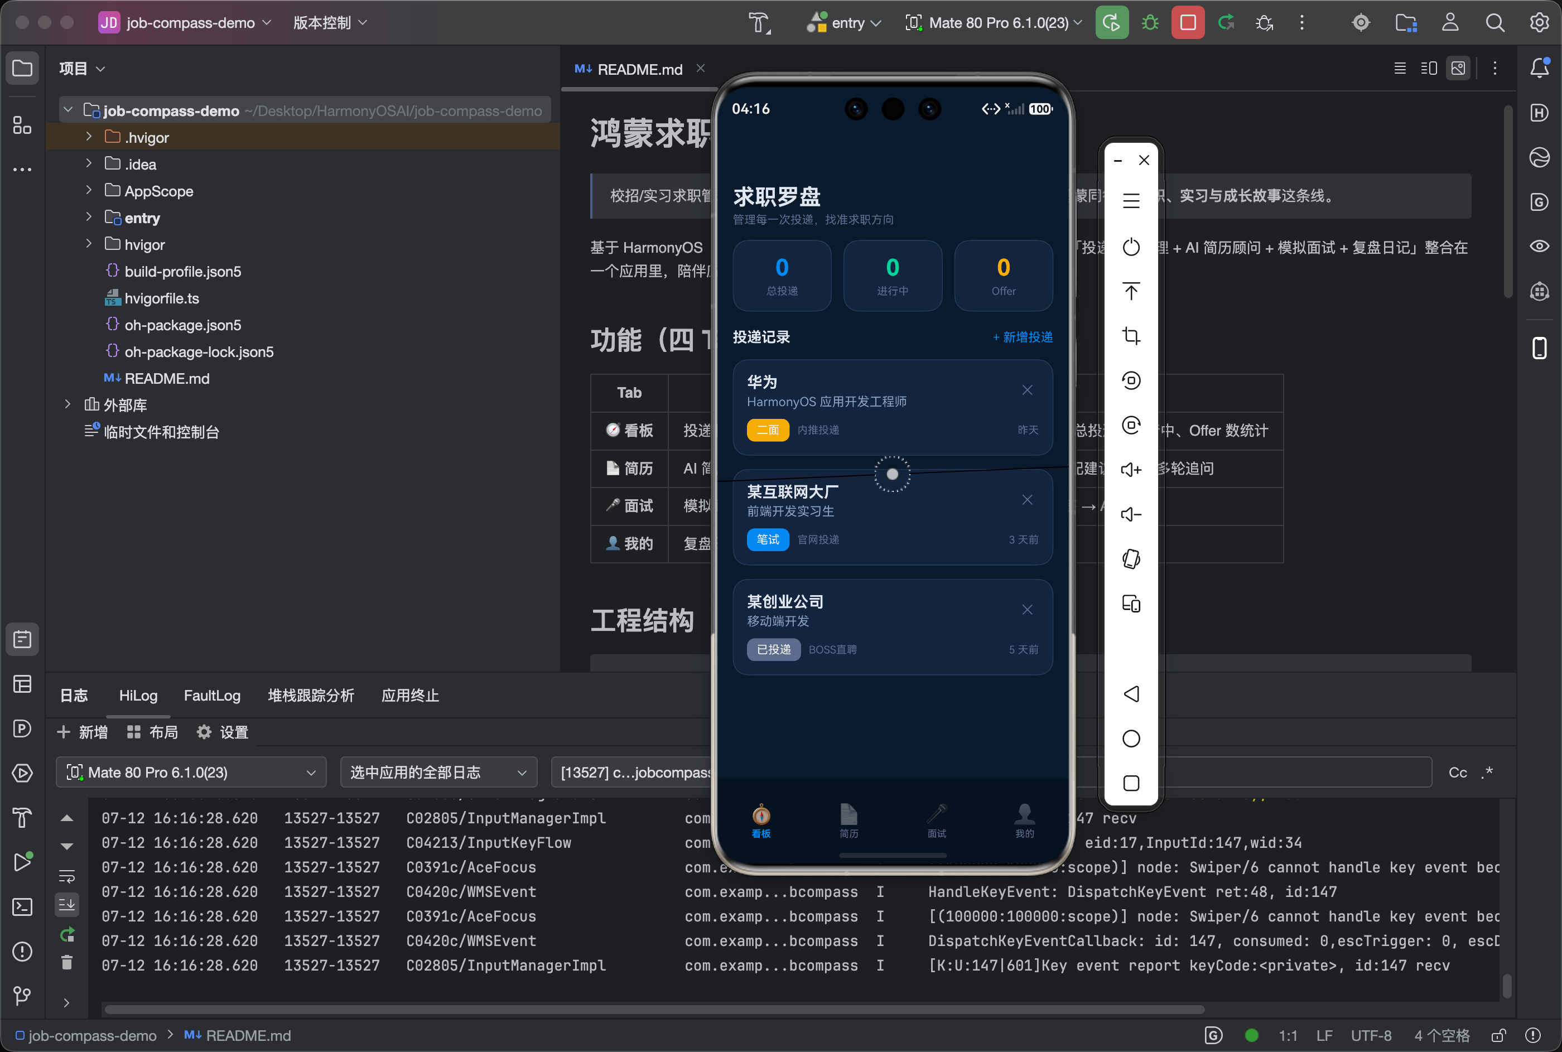This screenshot has width=1562, height=1052.
Task: Open the Terminal tool window icon
Action: click(x=22, y=907)
